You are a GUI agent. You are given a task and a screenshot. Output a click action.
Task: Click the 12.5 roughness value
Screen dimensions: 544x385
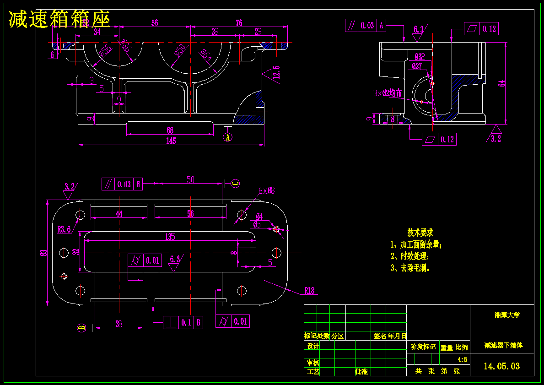276,73
